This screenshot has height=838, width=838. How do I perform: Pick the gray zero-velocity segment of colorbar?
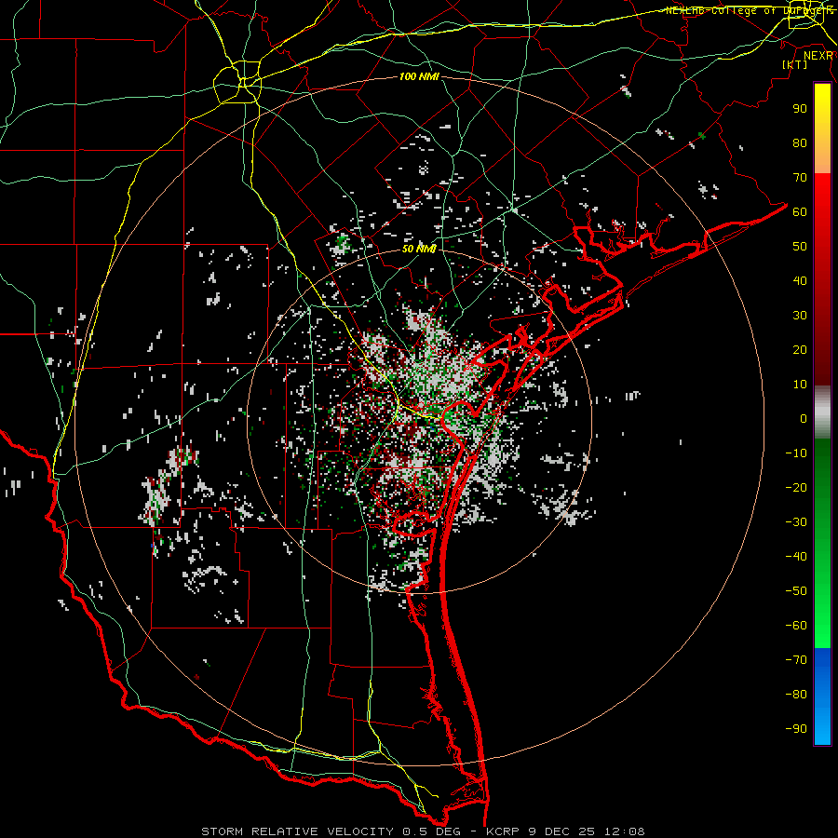822,412
